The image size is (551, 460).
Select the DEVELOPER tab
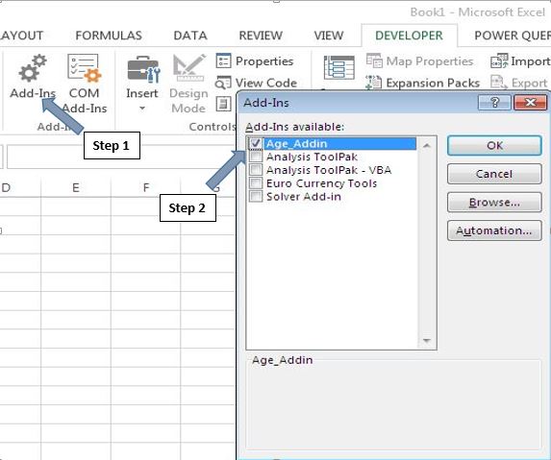click(409, 36)
